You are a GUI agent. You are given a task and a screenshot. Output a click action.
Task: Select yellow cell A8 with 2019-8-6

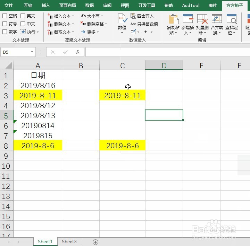(38, 146)
